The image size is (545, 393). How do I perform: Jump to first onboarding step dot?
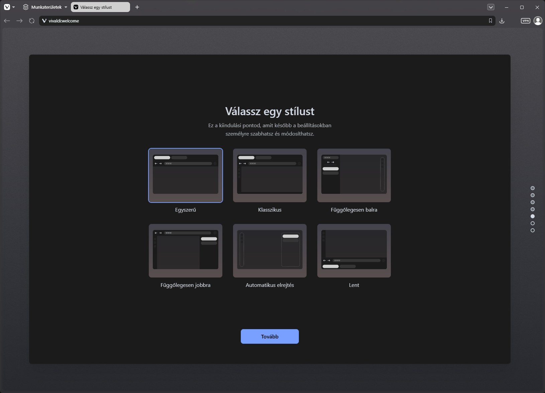[533, 188]
